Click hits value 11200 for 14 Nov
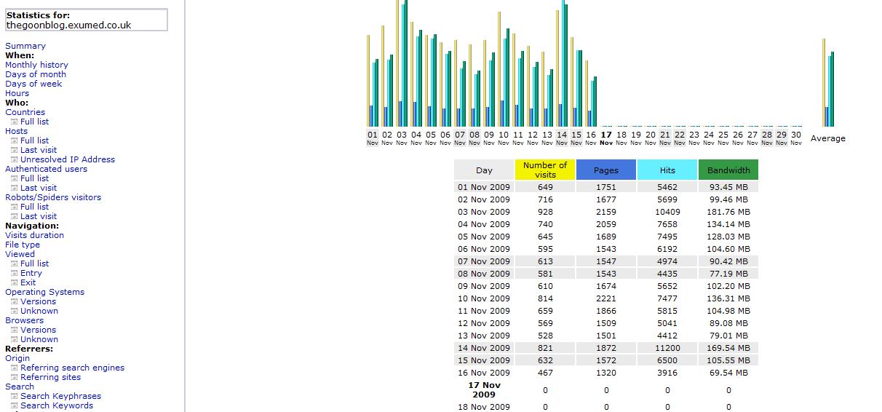Screen dimensions: 882x412 tap(667, 348)
